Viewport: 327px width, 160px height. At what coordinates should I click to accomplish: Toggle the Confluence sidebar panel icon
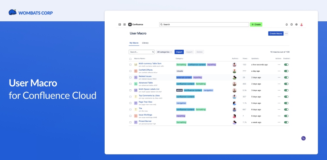[x=120, y=25]
